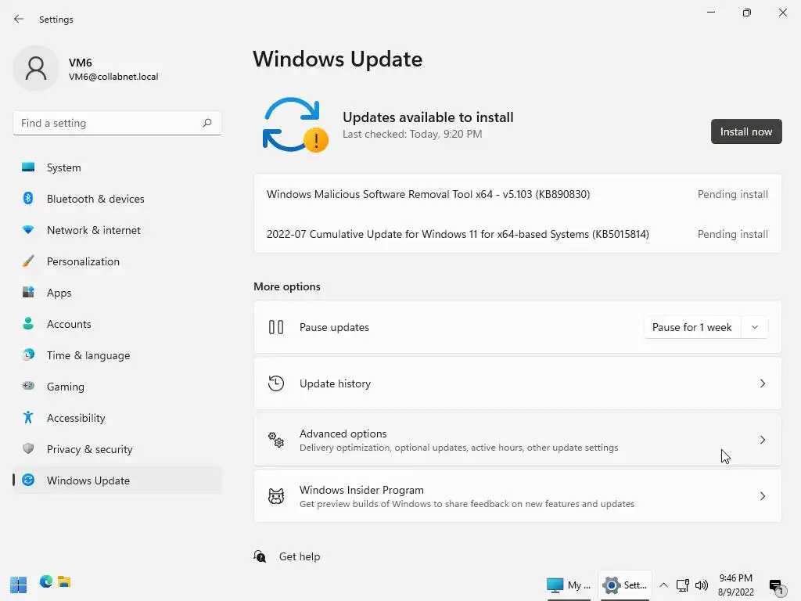This screenshot has width=801, height=601.
Task: Show hidden tray icons chevron
Action: coord(663,585)
